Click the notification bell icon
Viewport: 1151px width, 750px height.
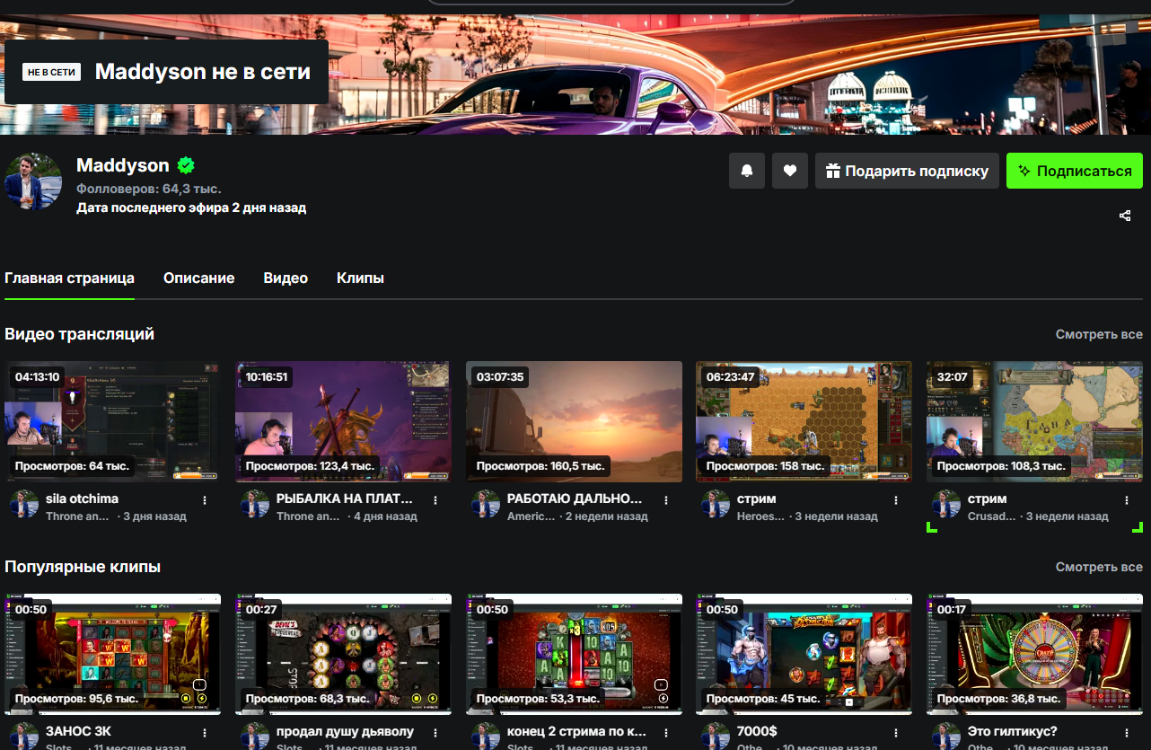coord(747,171)
